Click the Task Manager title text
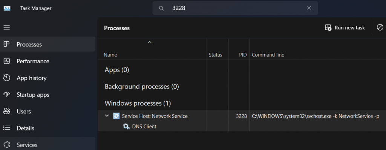The image size is (386, 150). click(36, 8)
